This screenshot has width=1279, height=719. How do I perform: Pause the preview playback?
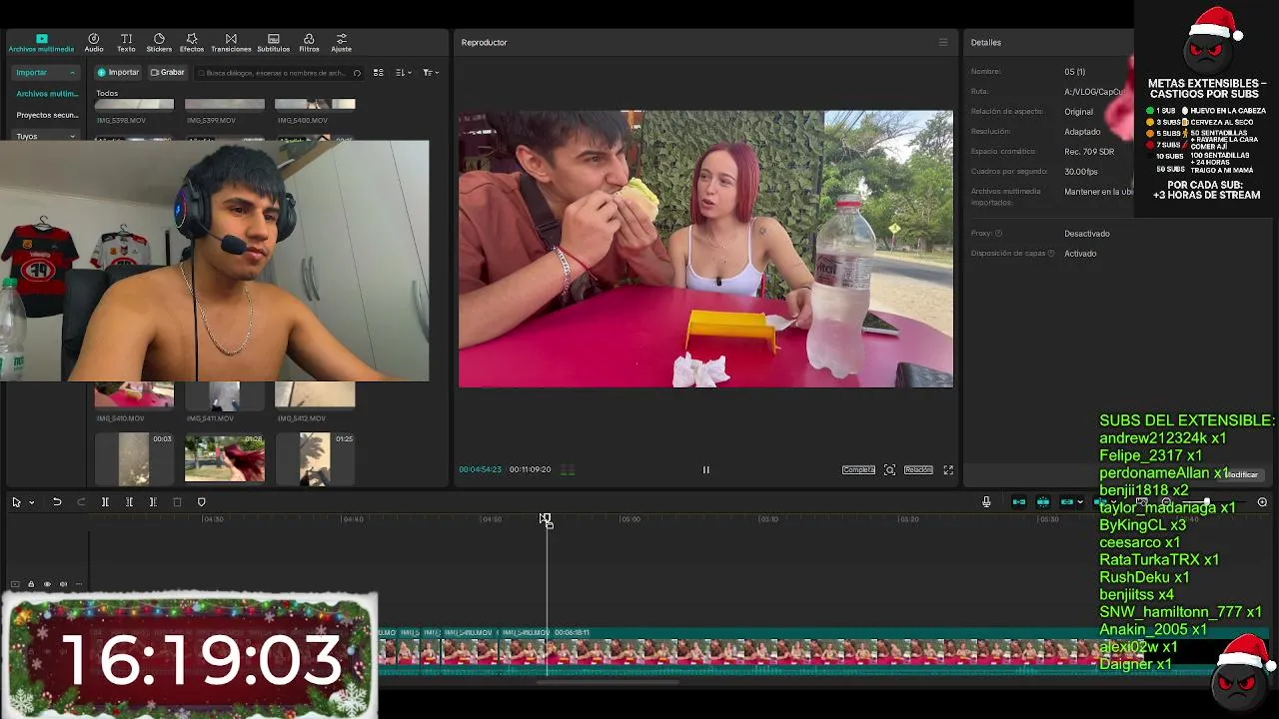(705, 469)
